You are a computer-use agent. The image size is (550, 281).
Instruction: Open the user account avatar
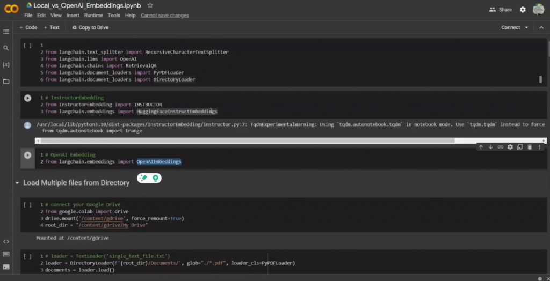coord(538,10)
